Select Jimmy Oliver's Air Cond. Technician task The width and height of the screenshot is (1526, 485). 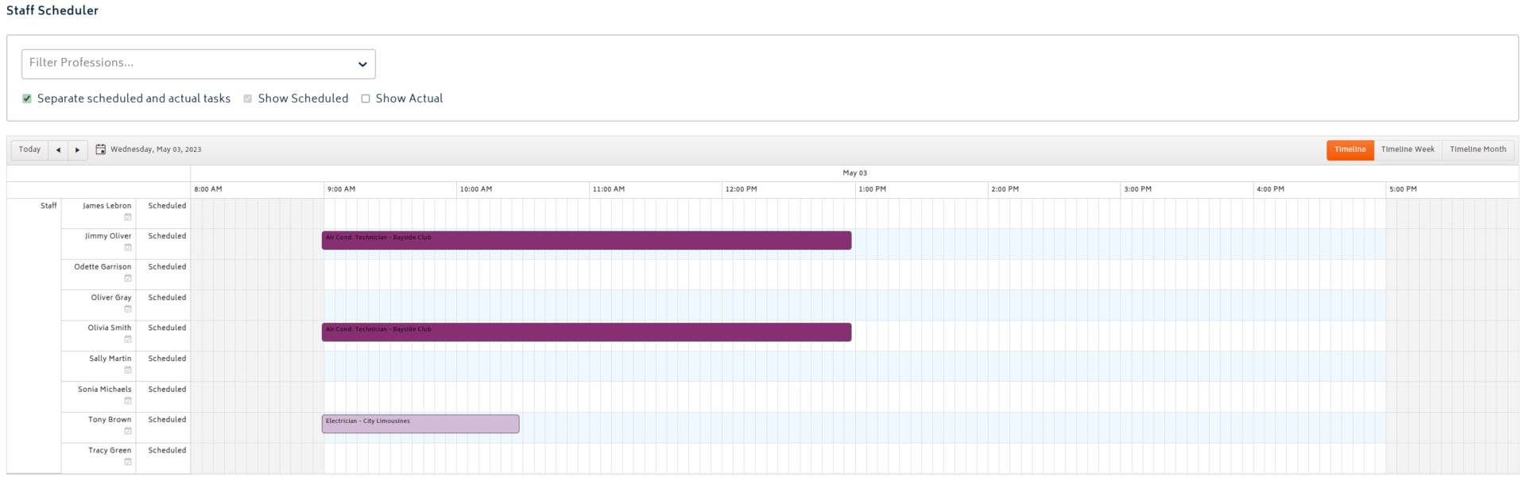pos(587,240)
